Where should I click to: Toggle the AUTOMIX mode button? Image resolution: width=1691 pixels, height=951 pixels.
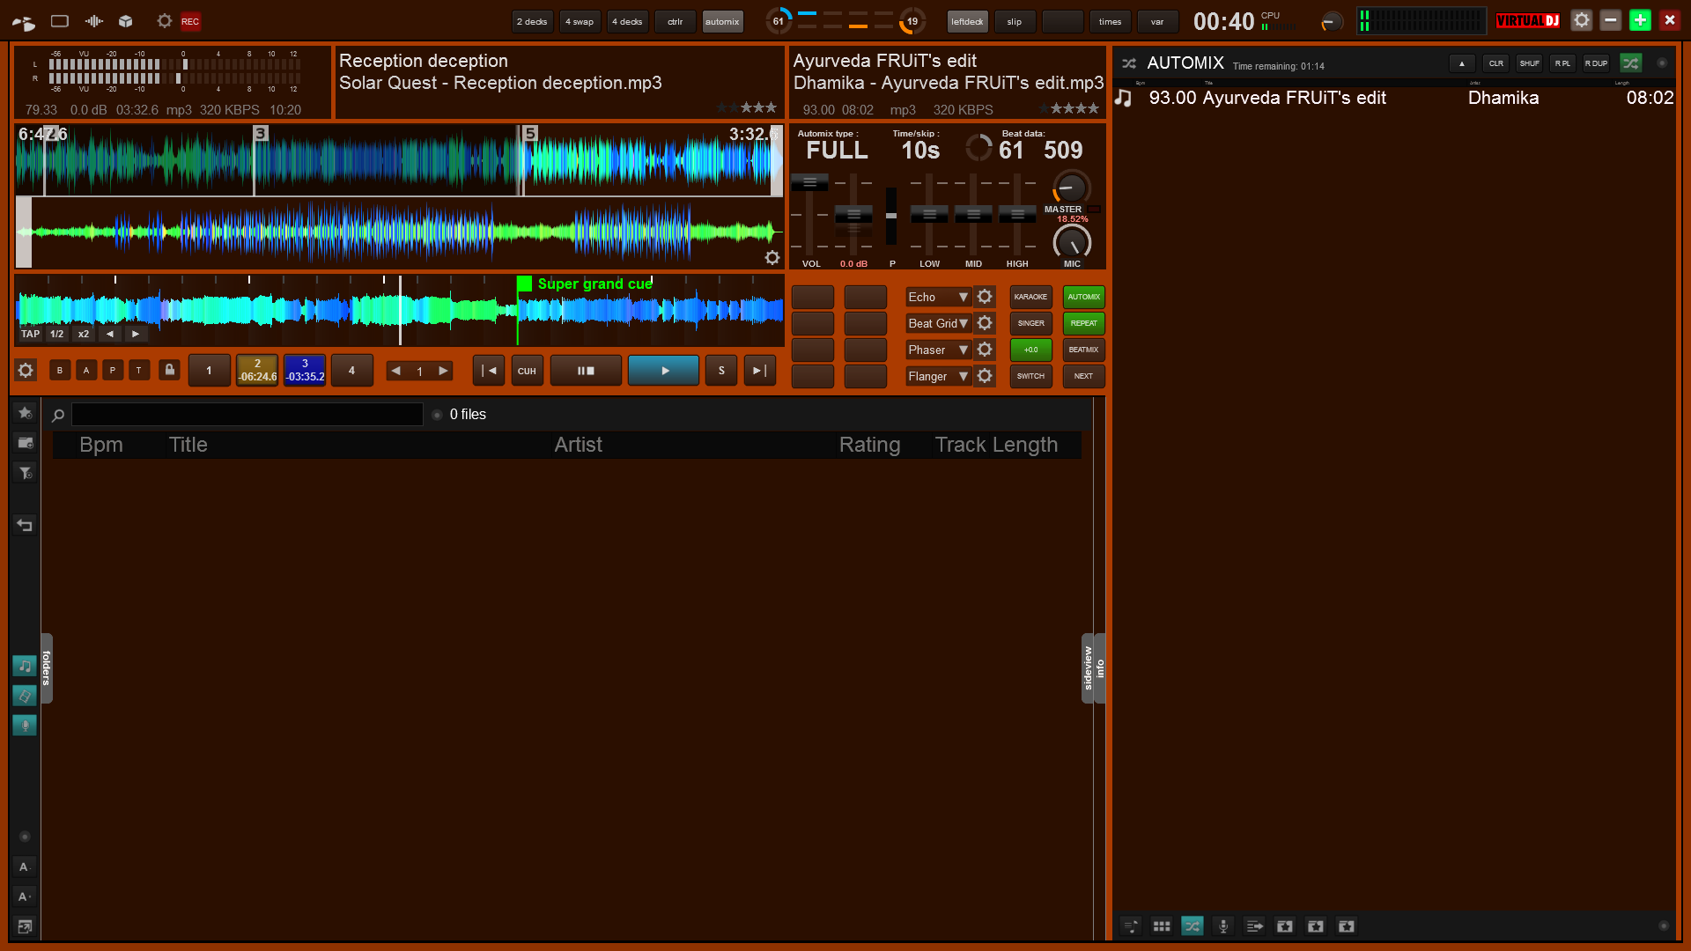point(1083,298)
